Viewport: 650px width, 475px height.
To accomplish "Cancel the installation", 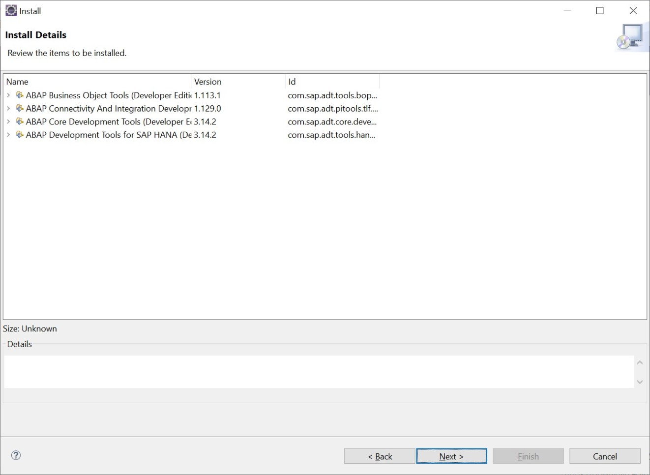I will coord(604,456).
